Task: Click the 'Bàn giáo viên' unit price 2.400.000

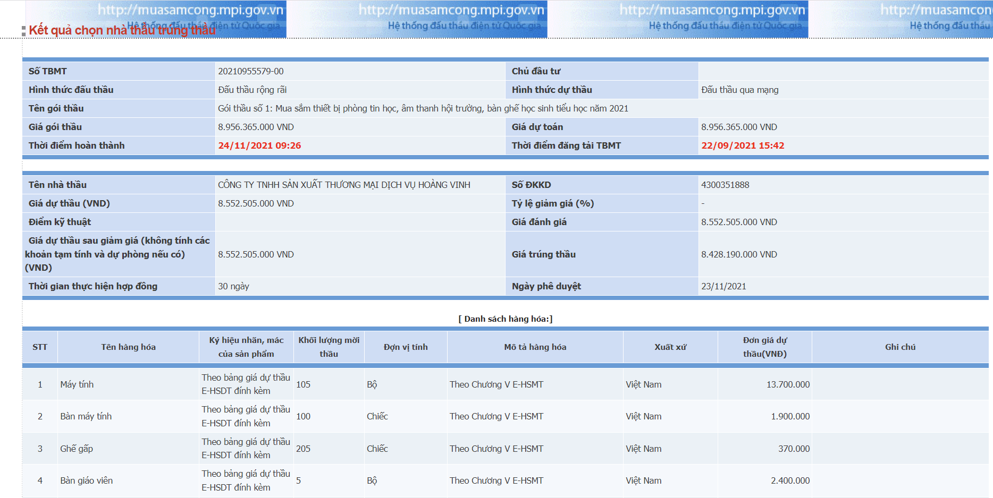Action: coord(790,480)
